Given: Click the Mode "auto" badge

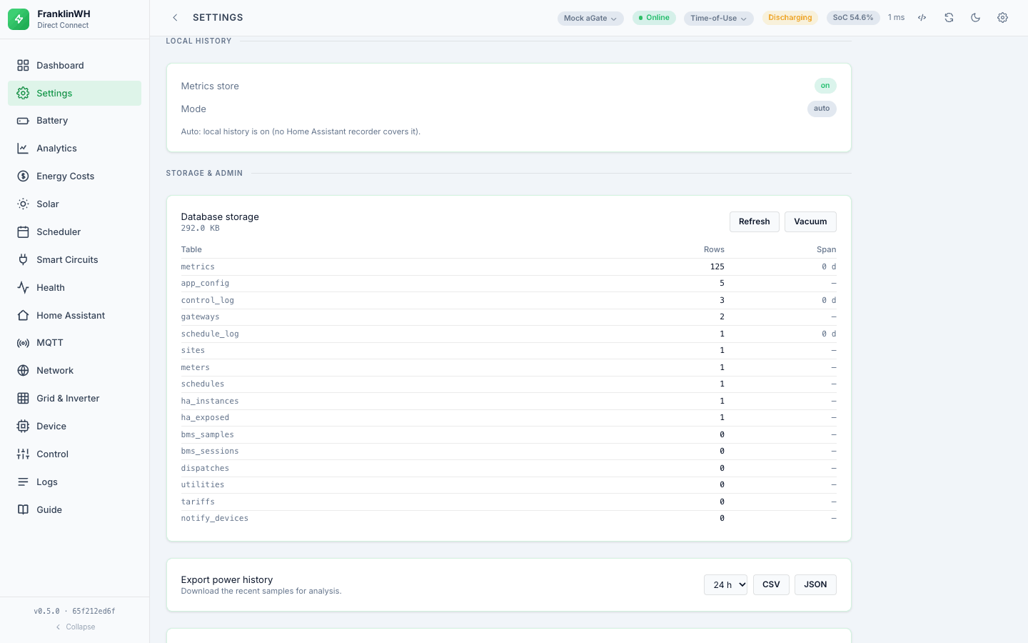Looking at the screenshot, I should point(822,109).
